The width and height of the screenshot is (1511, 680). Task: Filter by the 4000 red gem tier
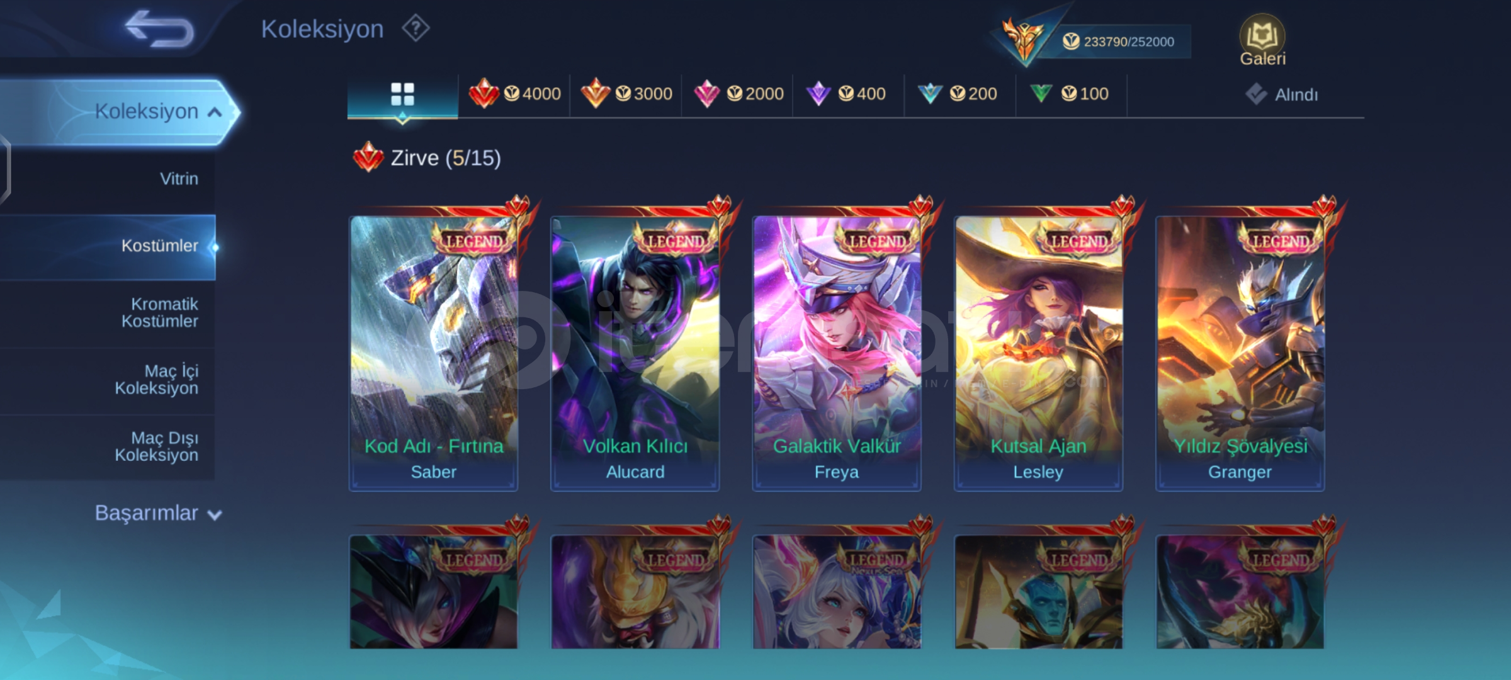coord(514,94)
